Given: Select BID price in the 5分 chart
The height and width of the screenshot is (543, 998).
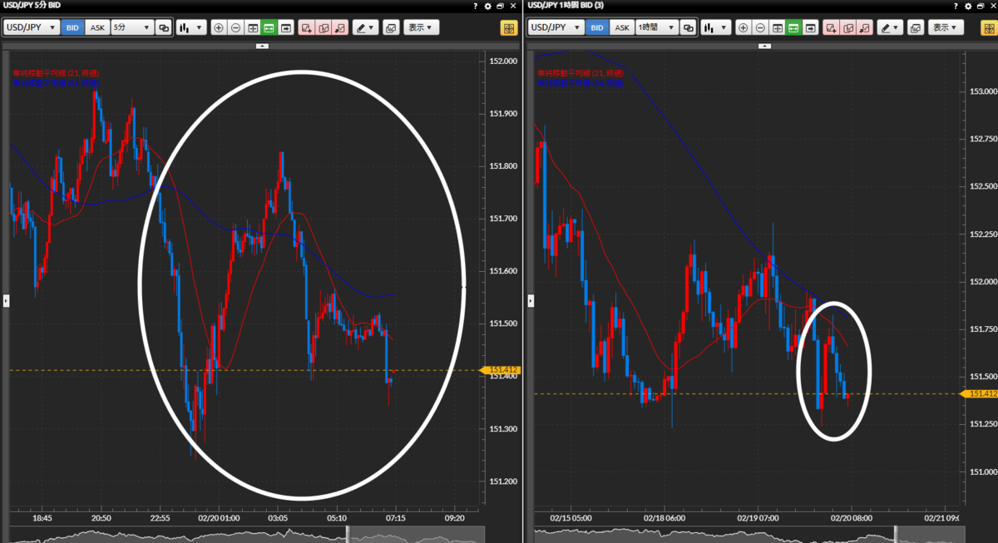Looking at the screenshot, I should click(x=72, y=27).
